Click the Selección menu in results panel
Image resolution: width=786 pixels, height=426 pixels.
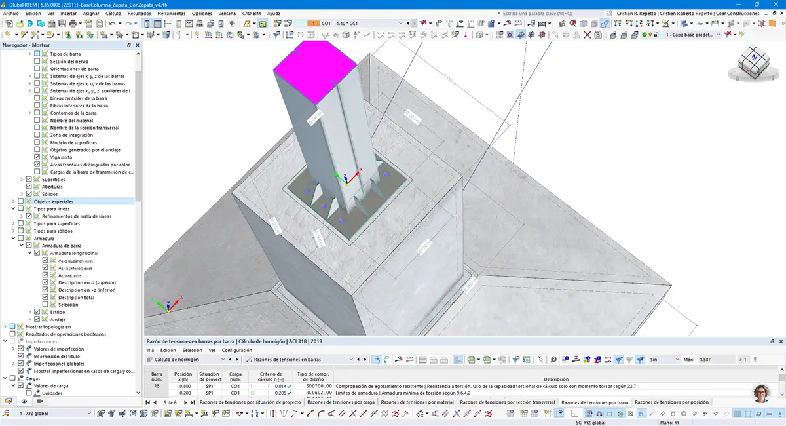(x=192, y=350)
